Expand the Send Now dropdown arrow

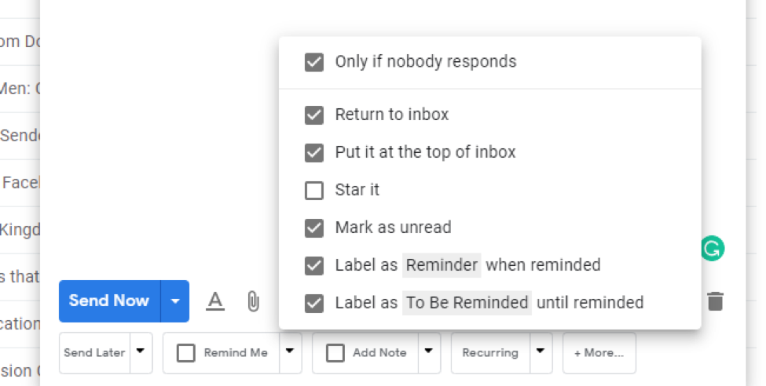click(175, 301)
